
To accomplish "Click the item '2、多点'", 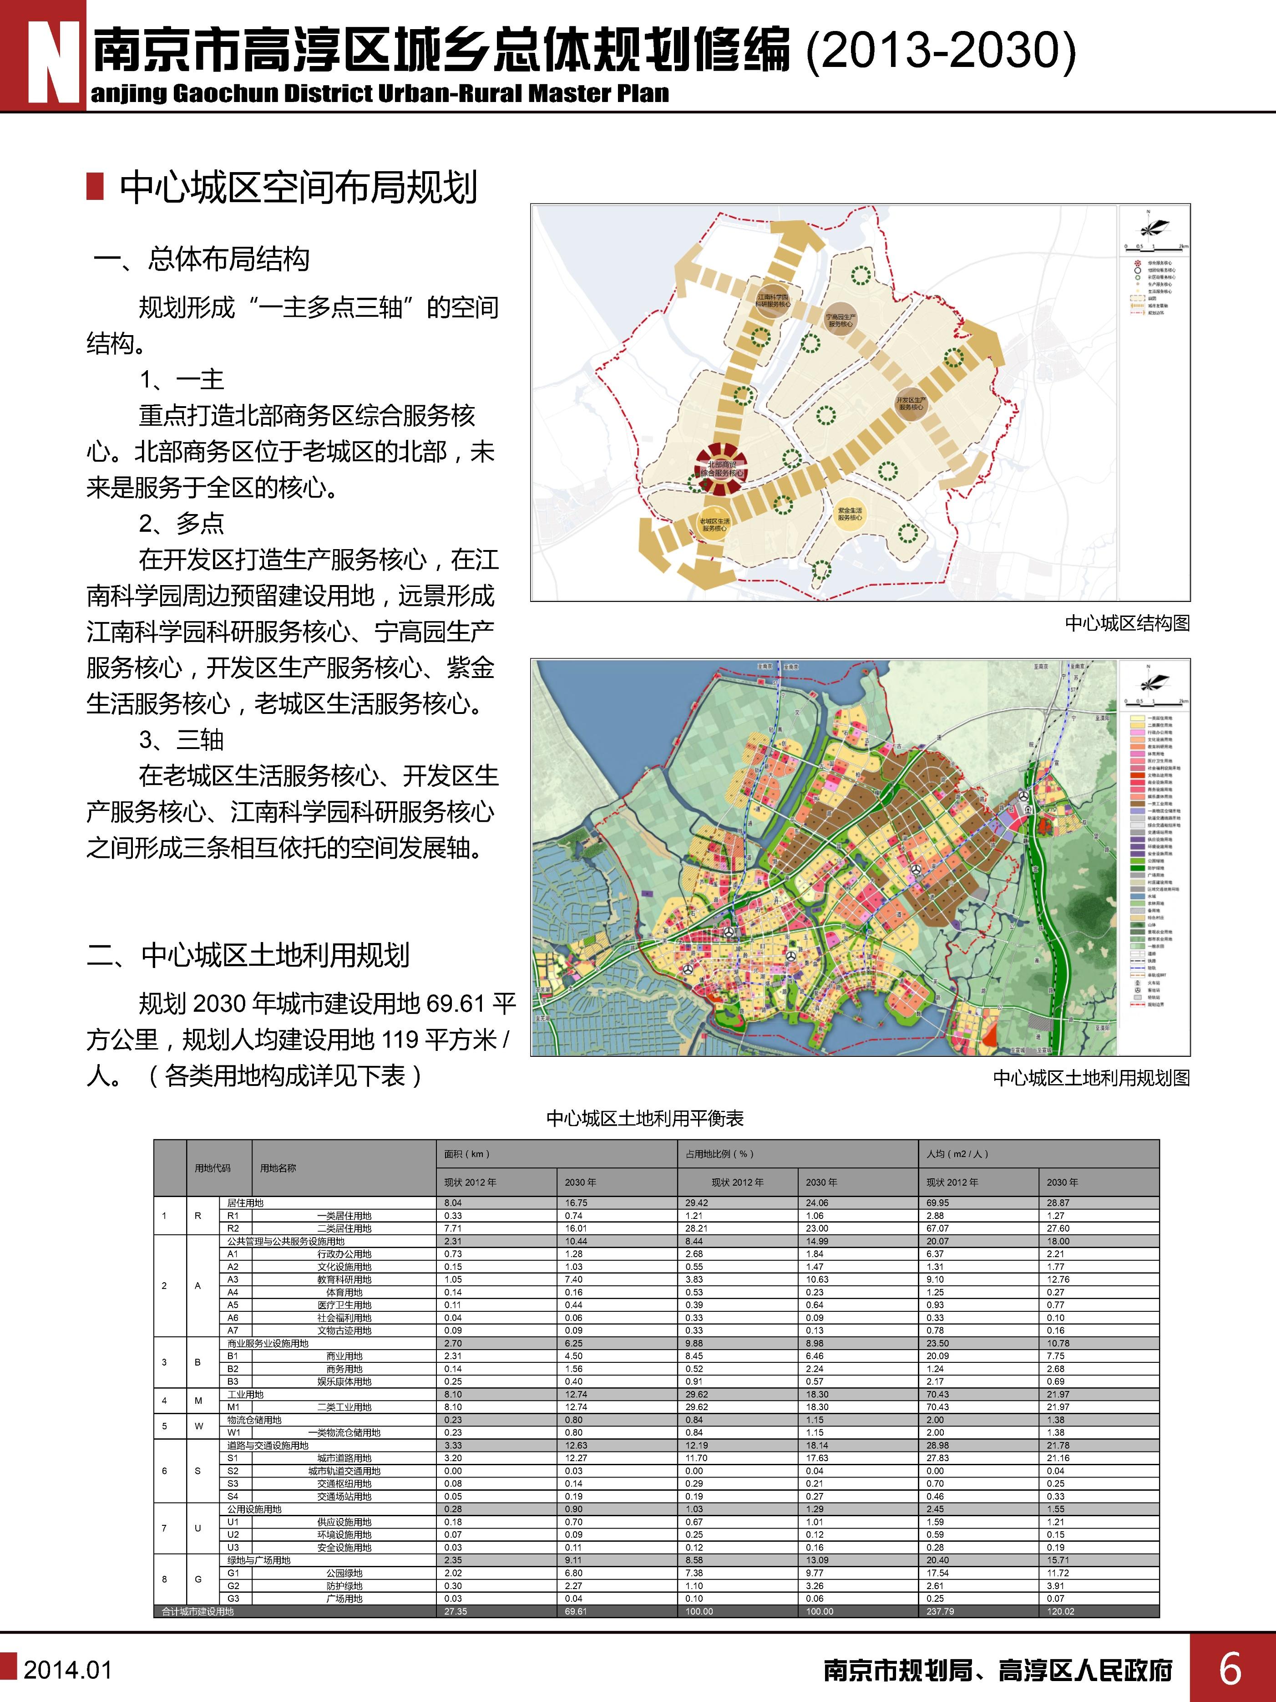I will [x=182, y=523].
